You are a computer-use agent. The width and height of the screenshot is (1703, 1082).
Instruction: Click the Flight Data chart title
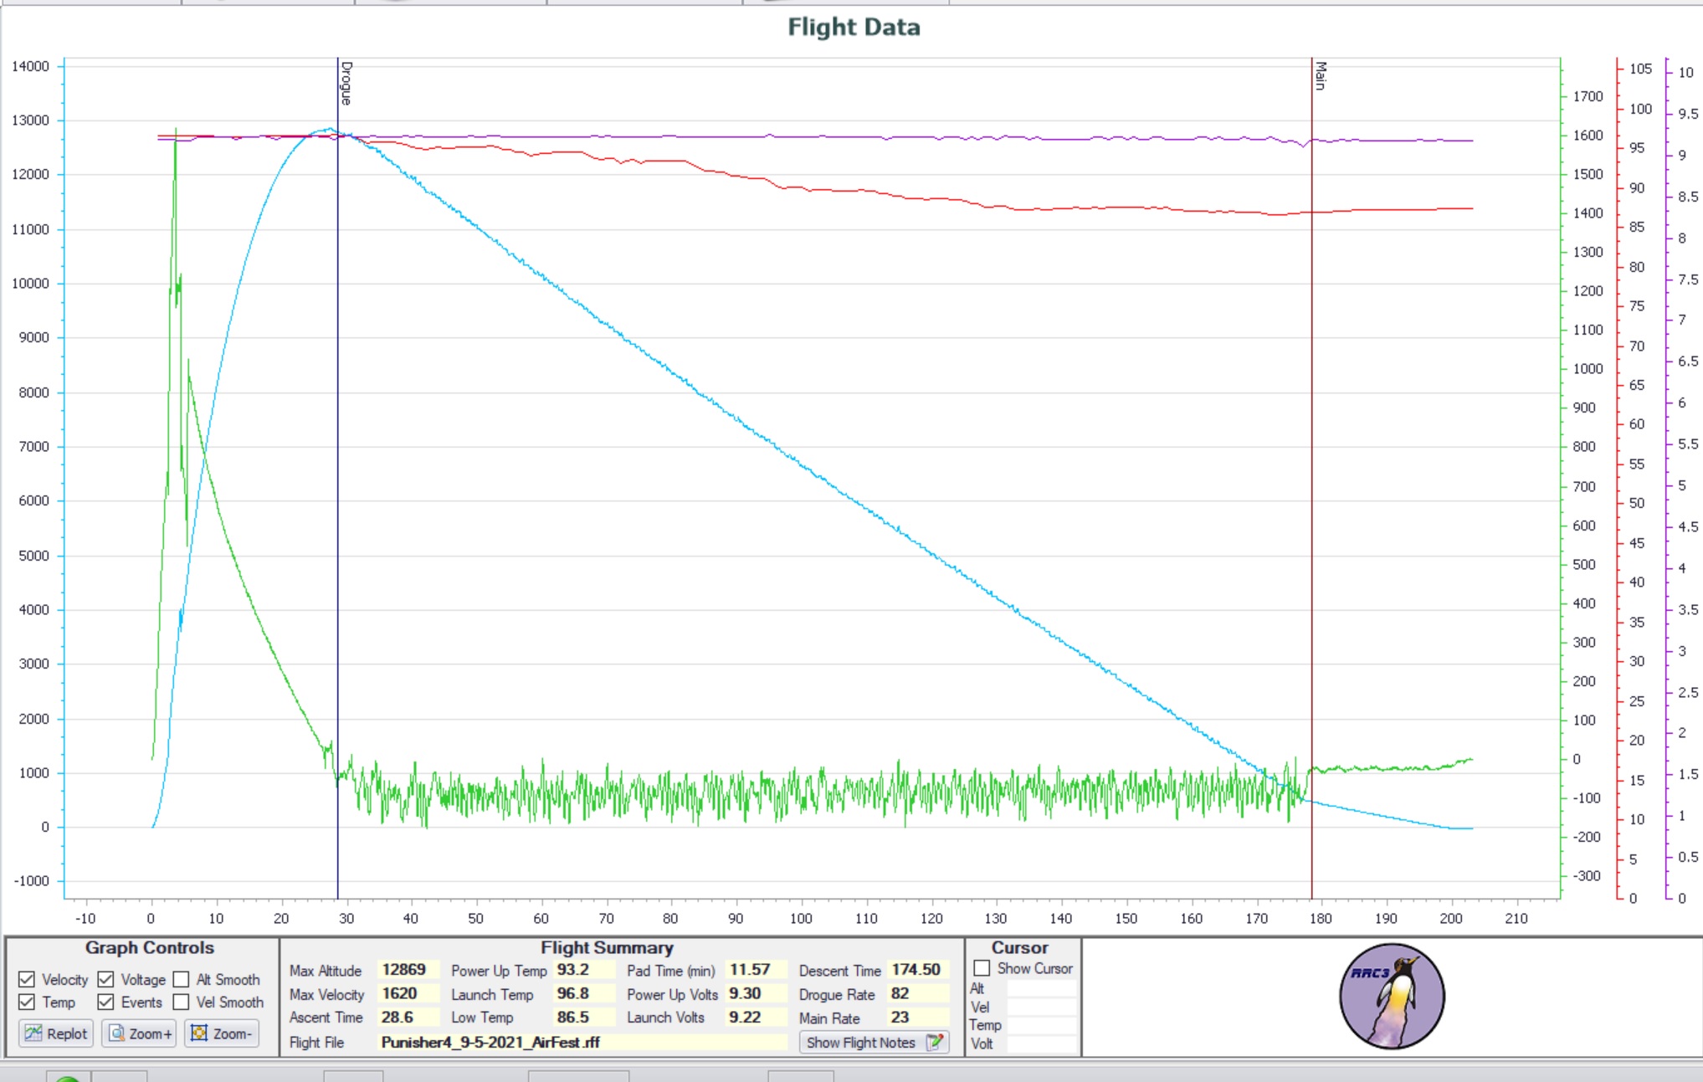pyautogui.click(x=853, y=28)
